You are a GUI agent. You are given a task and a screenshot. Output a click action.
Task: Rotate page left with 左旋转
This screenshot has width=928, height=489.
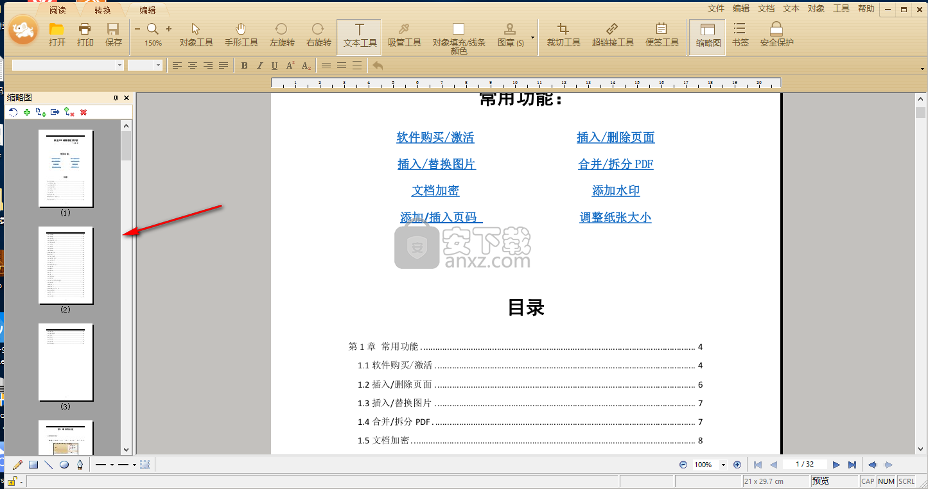tap(281, 35)
